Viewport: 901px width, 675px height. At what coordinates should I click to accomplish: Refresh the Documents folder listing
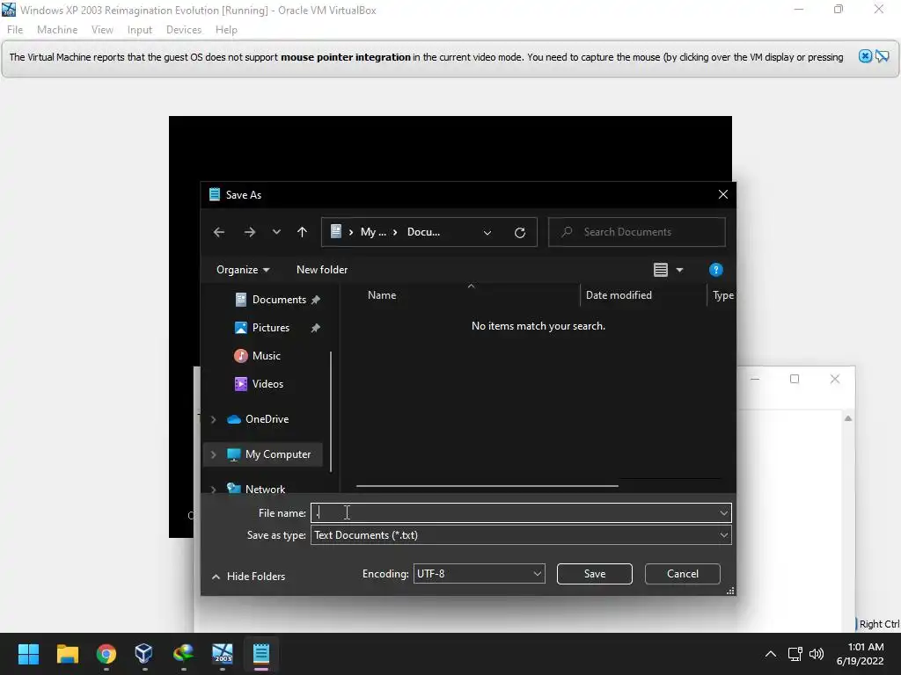(x=520, y=232)
